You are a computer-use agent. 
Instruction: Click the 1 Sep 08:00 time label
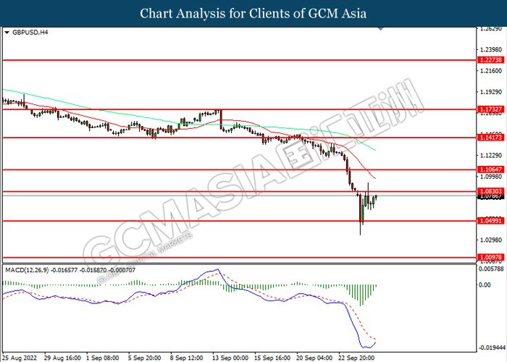102,358
